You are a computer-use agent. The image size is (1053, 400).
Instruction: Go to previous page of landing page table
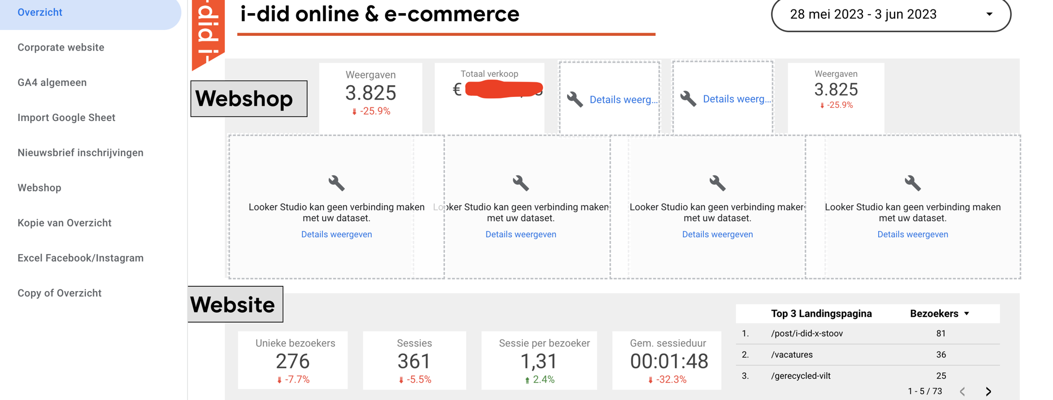962,391
